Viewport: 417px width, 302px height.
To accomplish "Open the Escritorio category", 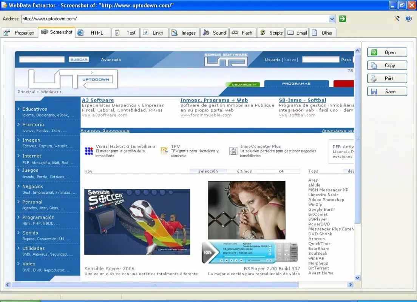I will tap(33, 125).
